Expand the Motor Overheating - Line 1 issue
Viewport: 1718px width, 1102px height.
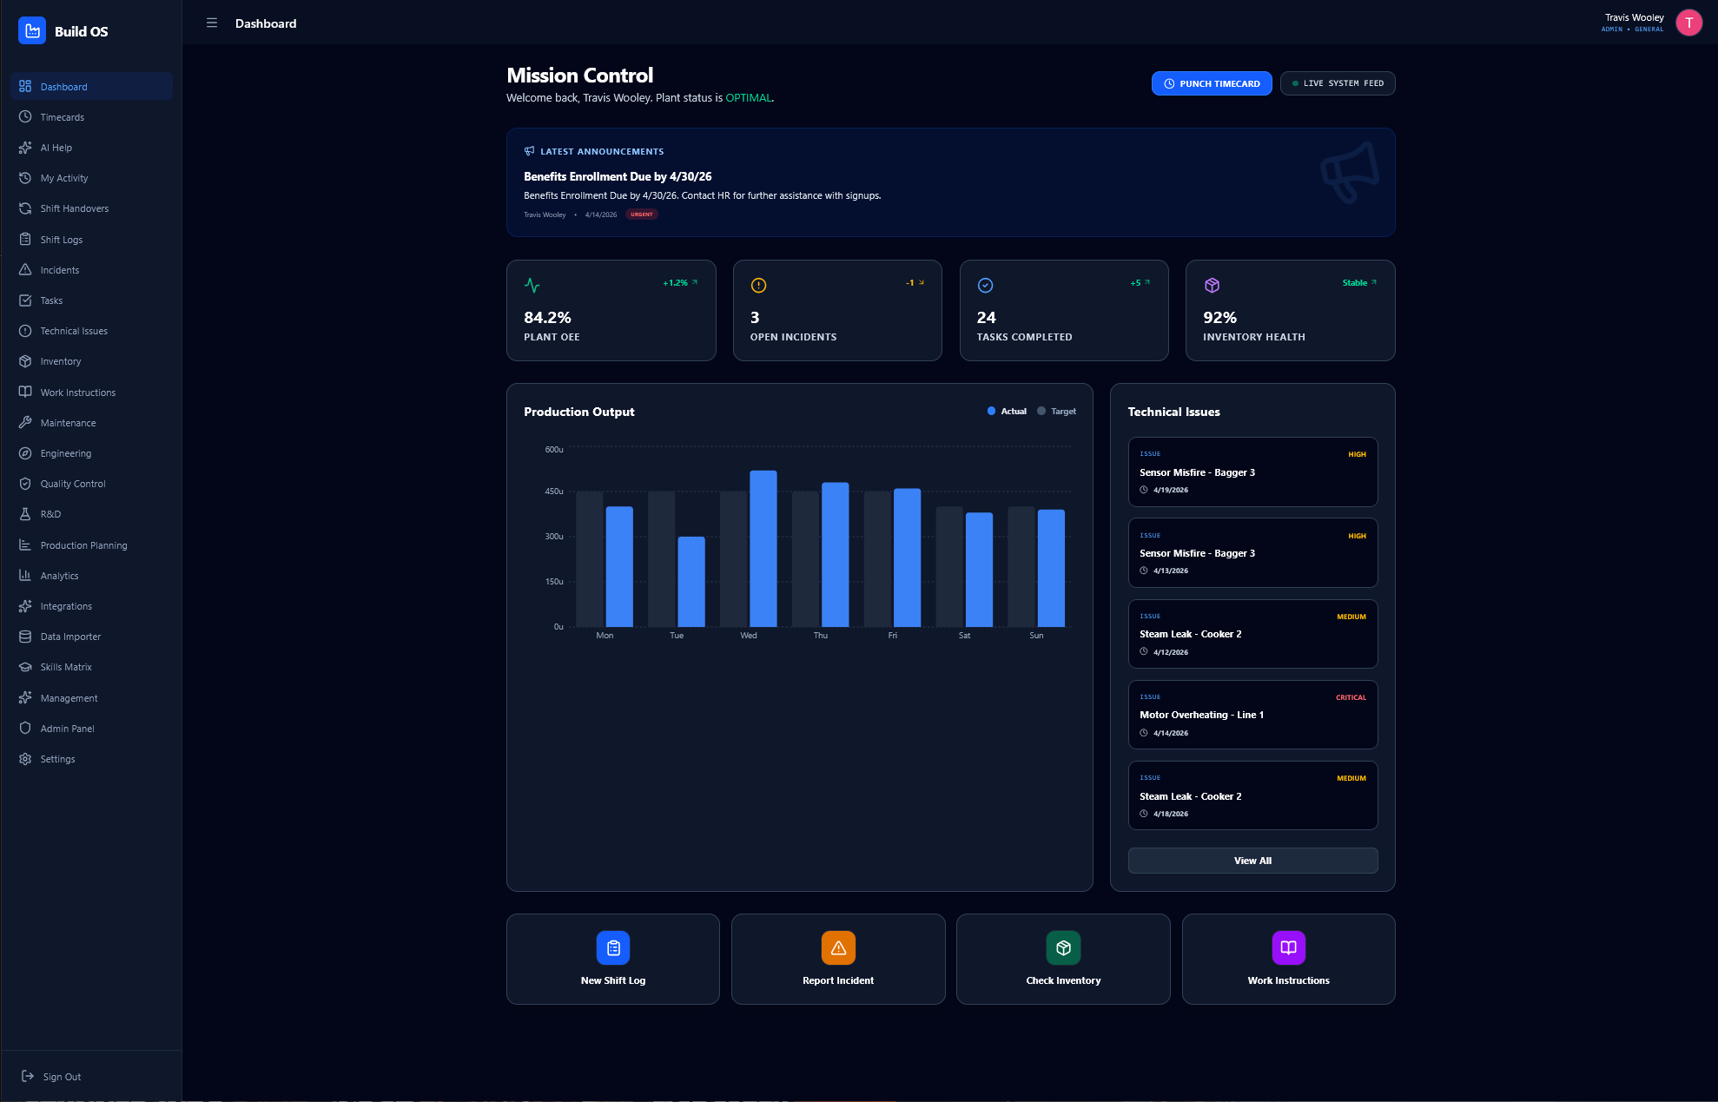(1252, 715)
